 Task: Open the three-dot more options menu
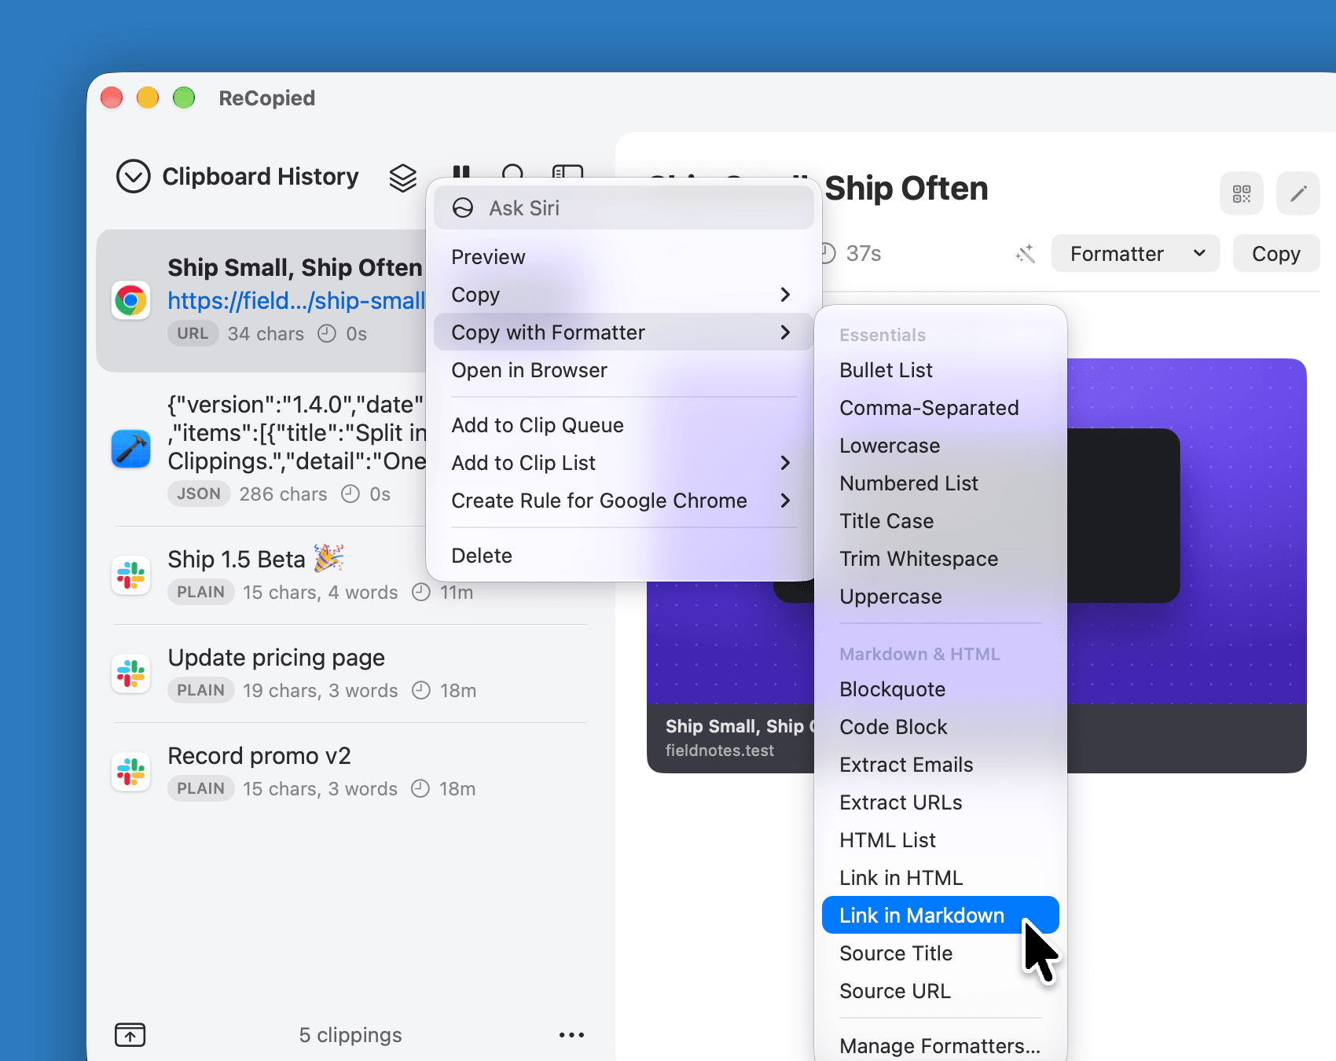click(x=571, y=1035)
